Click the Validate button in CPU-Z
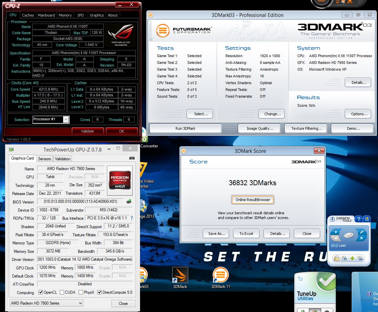This screenshot has width=378, height=312. (x=87, y=131)
